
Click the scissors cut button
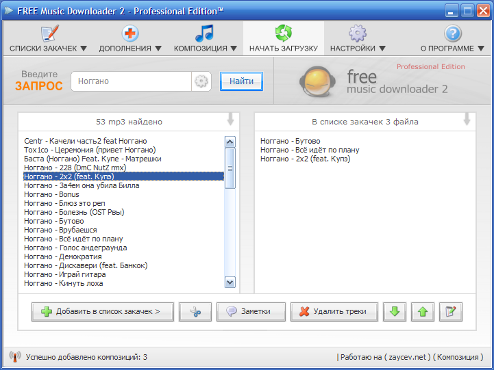click(x=195, y=312)
